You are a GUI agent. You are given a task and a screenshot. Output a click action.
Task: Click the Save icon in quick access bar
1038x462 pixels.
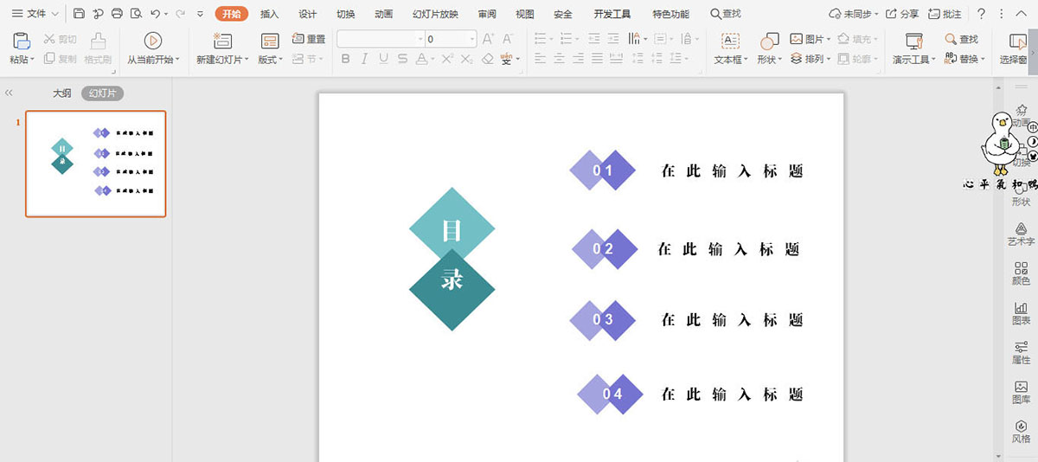[80, 14]
